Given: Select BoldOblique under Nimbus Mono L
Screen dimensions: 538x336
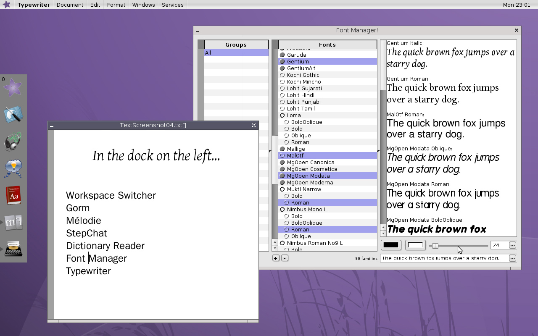Looking at the screenshot, I should 327,223.
